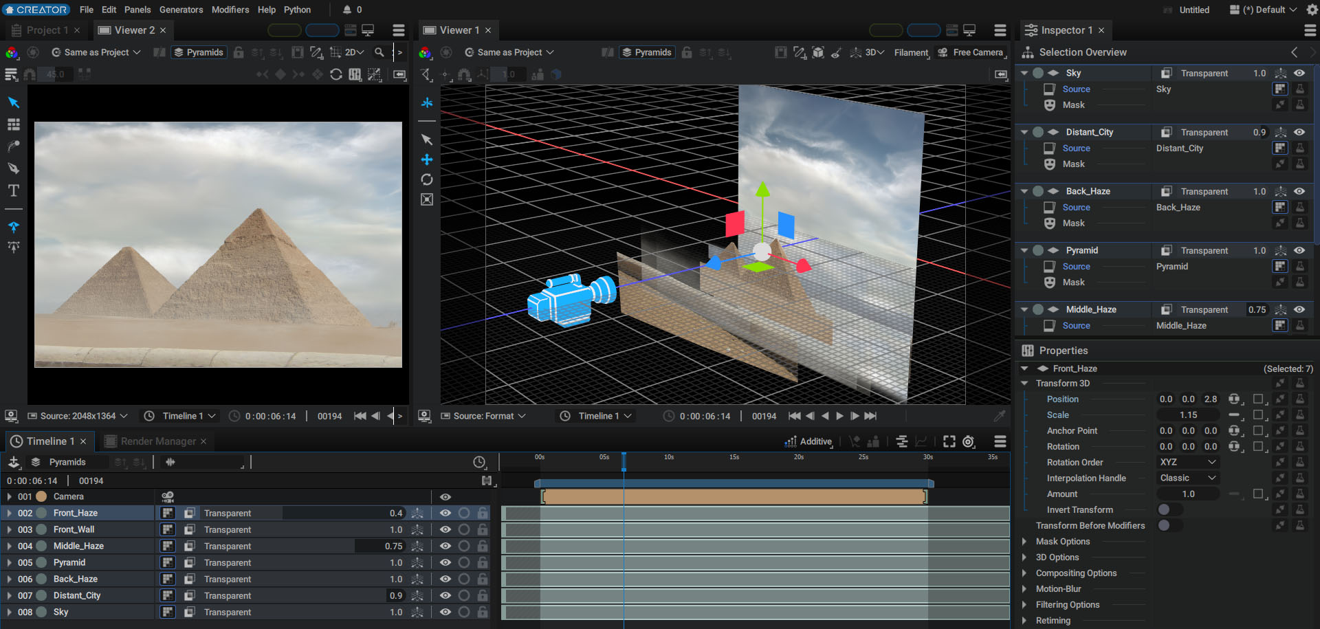Select the move tool in Viewer 1 toolbar
The width and height of the screenshot is (1320, 629).
[427, 159]
